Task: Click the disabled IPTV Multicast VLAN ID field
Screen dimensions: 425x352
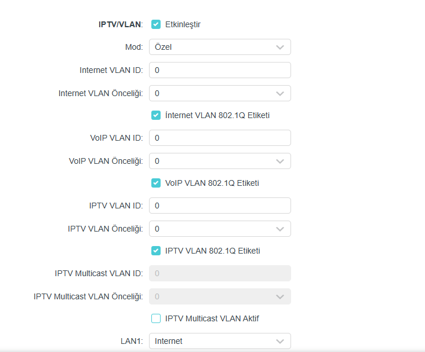Action: (219, 273)
